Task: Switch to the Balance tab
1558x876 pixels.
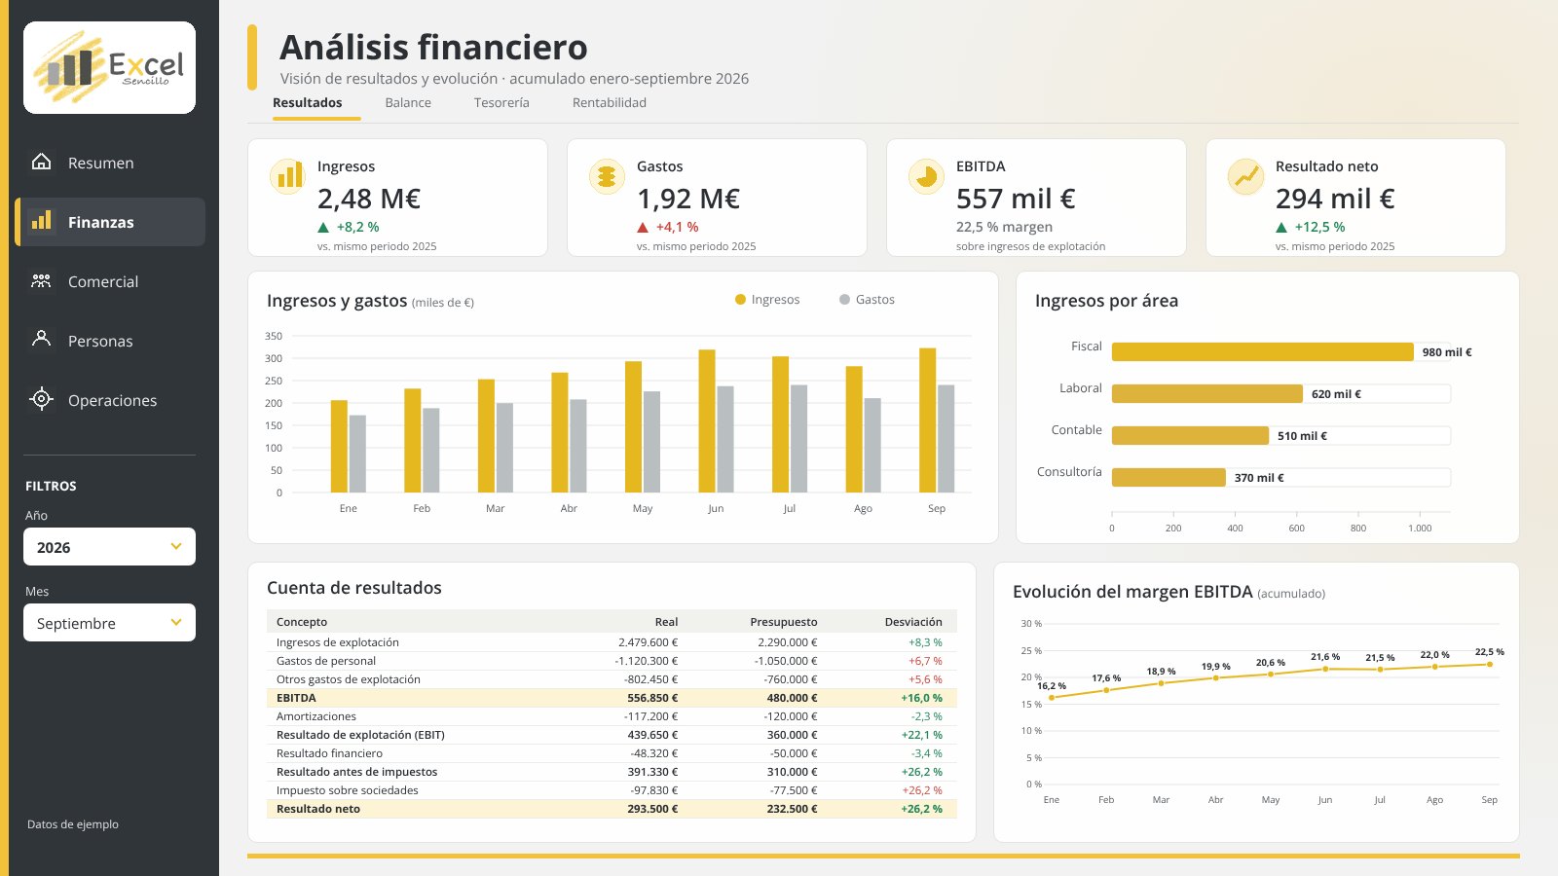Action: pyautogui.click(x=408, y=103)
